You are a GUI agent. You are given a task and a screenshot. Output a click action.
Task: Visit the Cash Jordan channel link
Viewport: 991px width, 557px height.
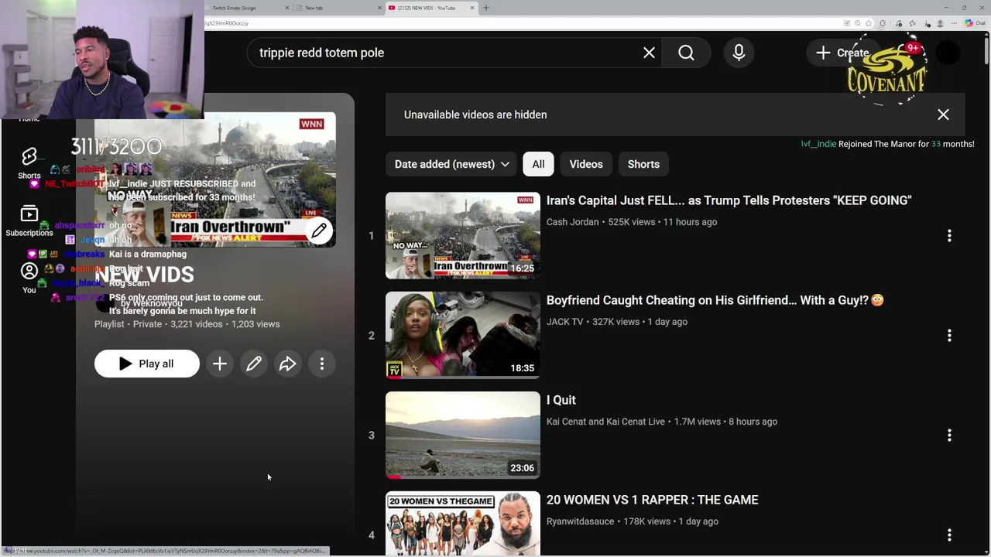[572, 222]
